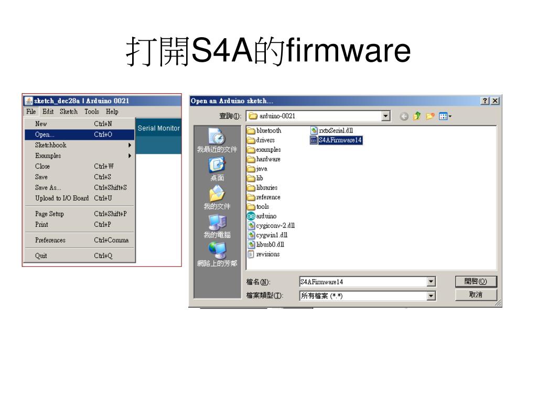Open the Sketch menu

(69, 111)
